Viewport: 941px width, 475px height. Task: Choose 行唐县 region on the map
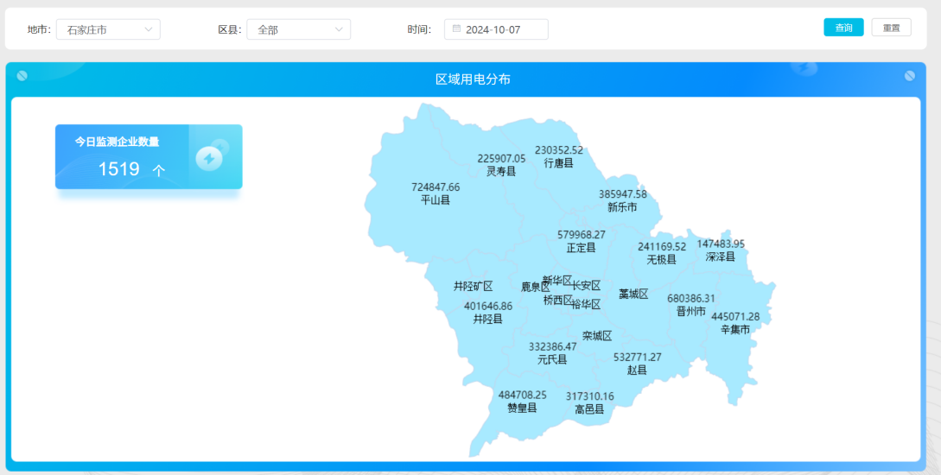point(558,162)
